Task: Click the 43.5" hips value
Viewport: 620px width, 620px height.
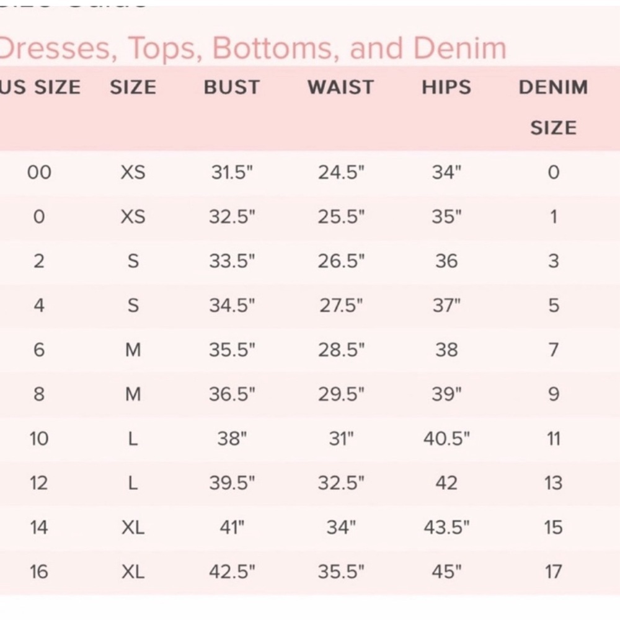Action: 446,527
